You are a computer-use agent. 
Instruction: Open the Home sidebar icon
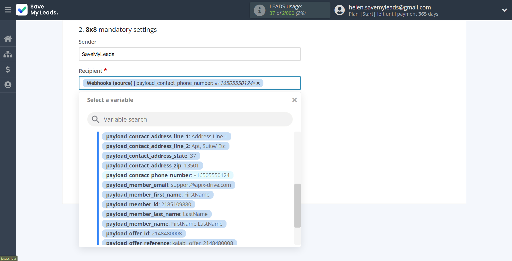pyautogui.click(x=8, y=39)
